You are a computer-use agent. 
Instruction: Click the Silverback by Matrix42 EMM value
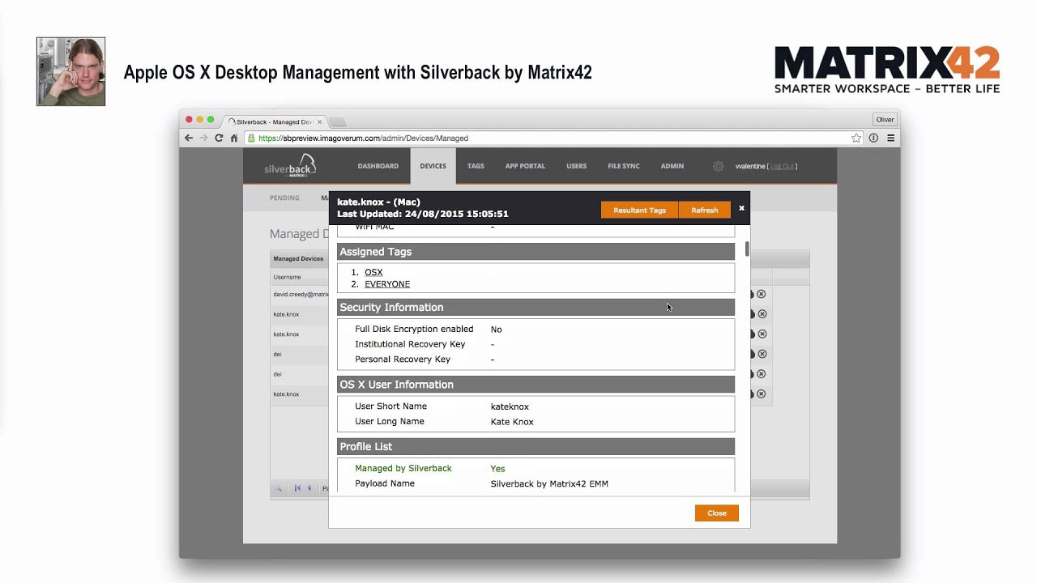[x=549, y=484]
